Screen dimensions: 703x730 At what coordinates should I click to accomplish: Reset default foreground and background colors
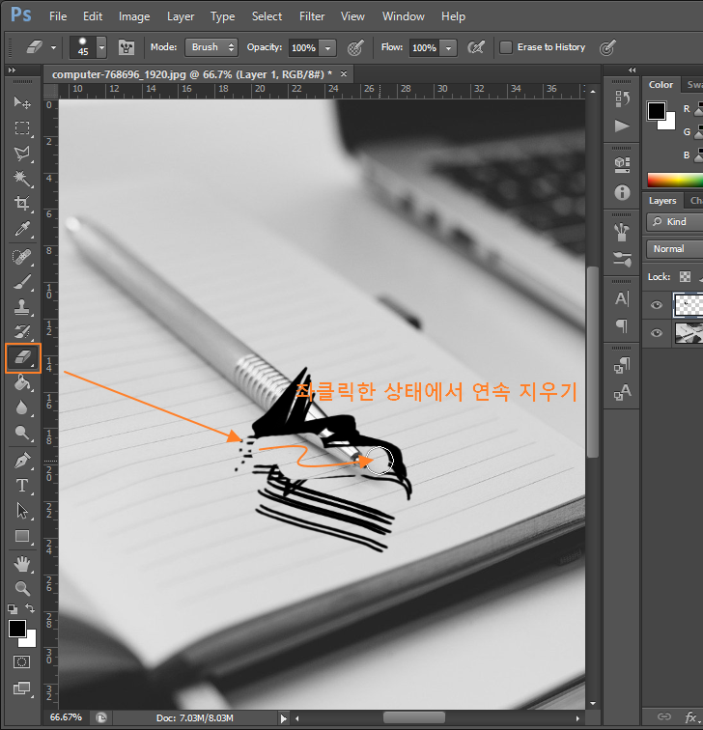pos(13,609)
